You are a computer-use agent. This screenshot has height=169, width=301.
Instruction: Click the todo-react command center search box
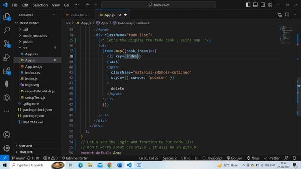[158, 5]
